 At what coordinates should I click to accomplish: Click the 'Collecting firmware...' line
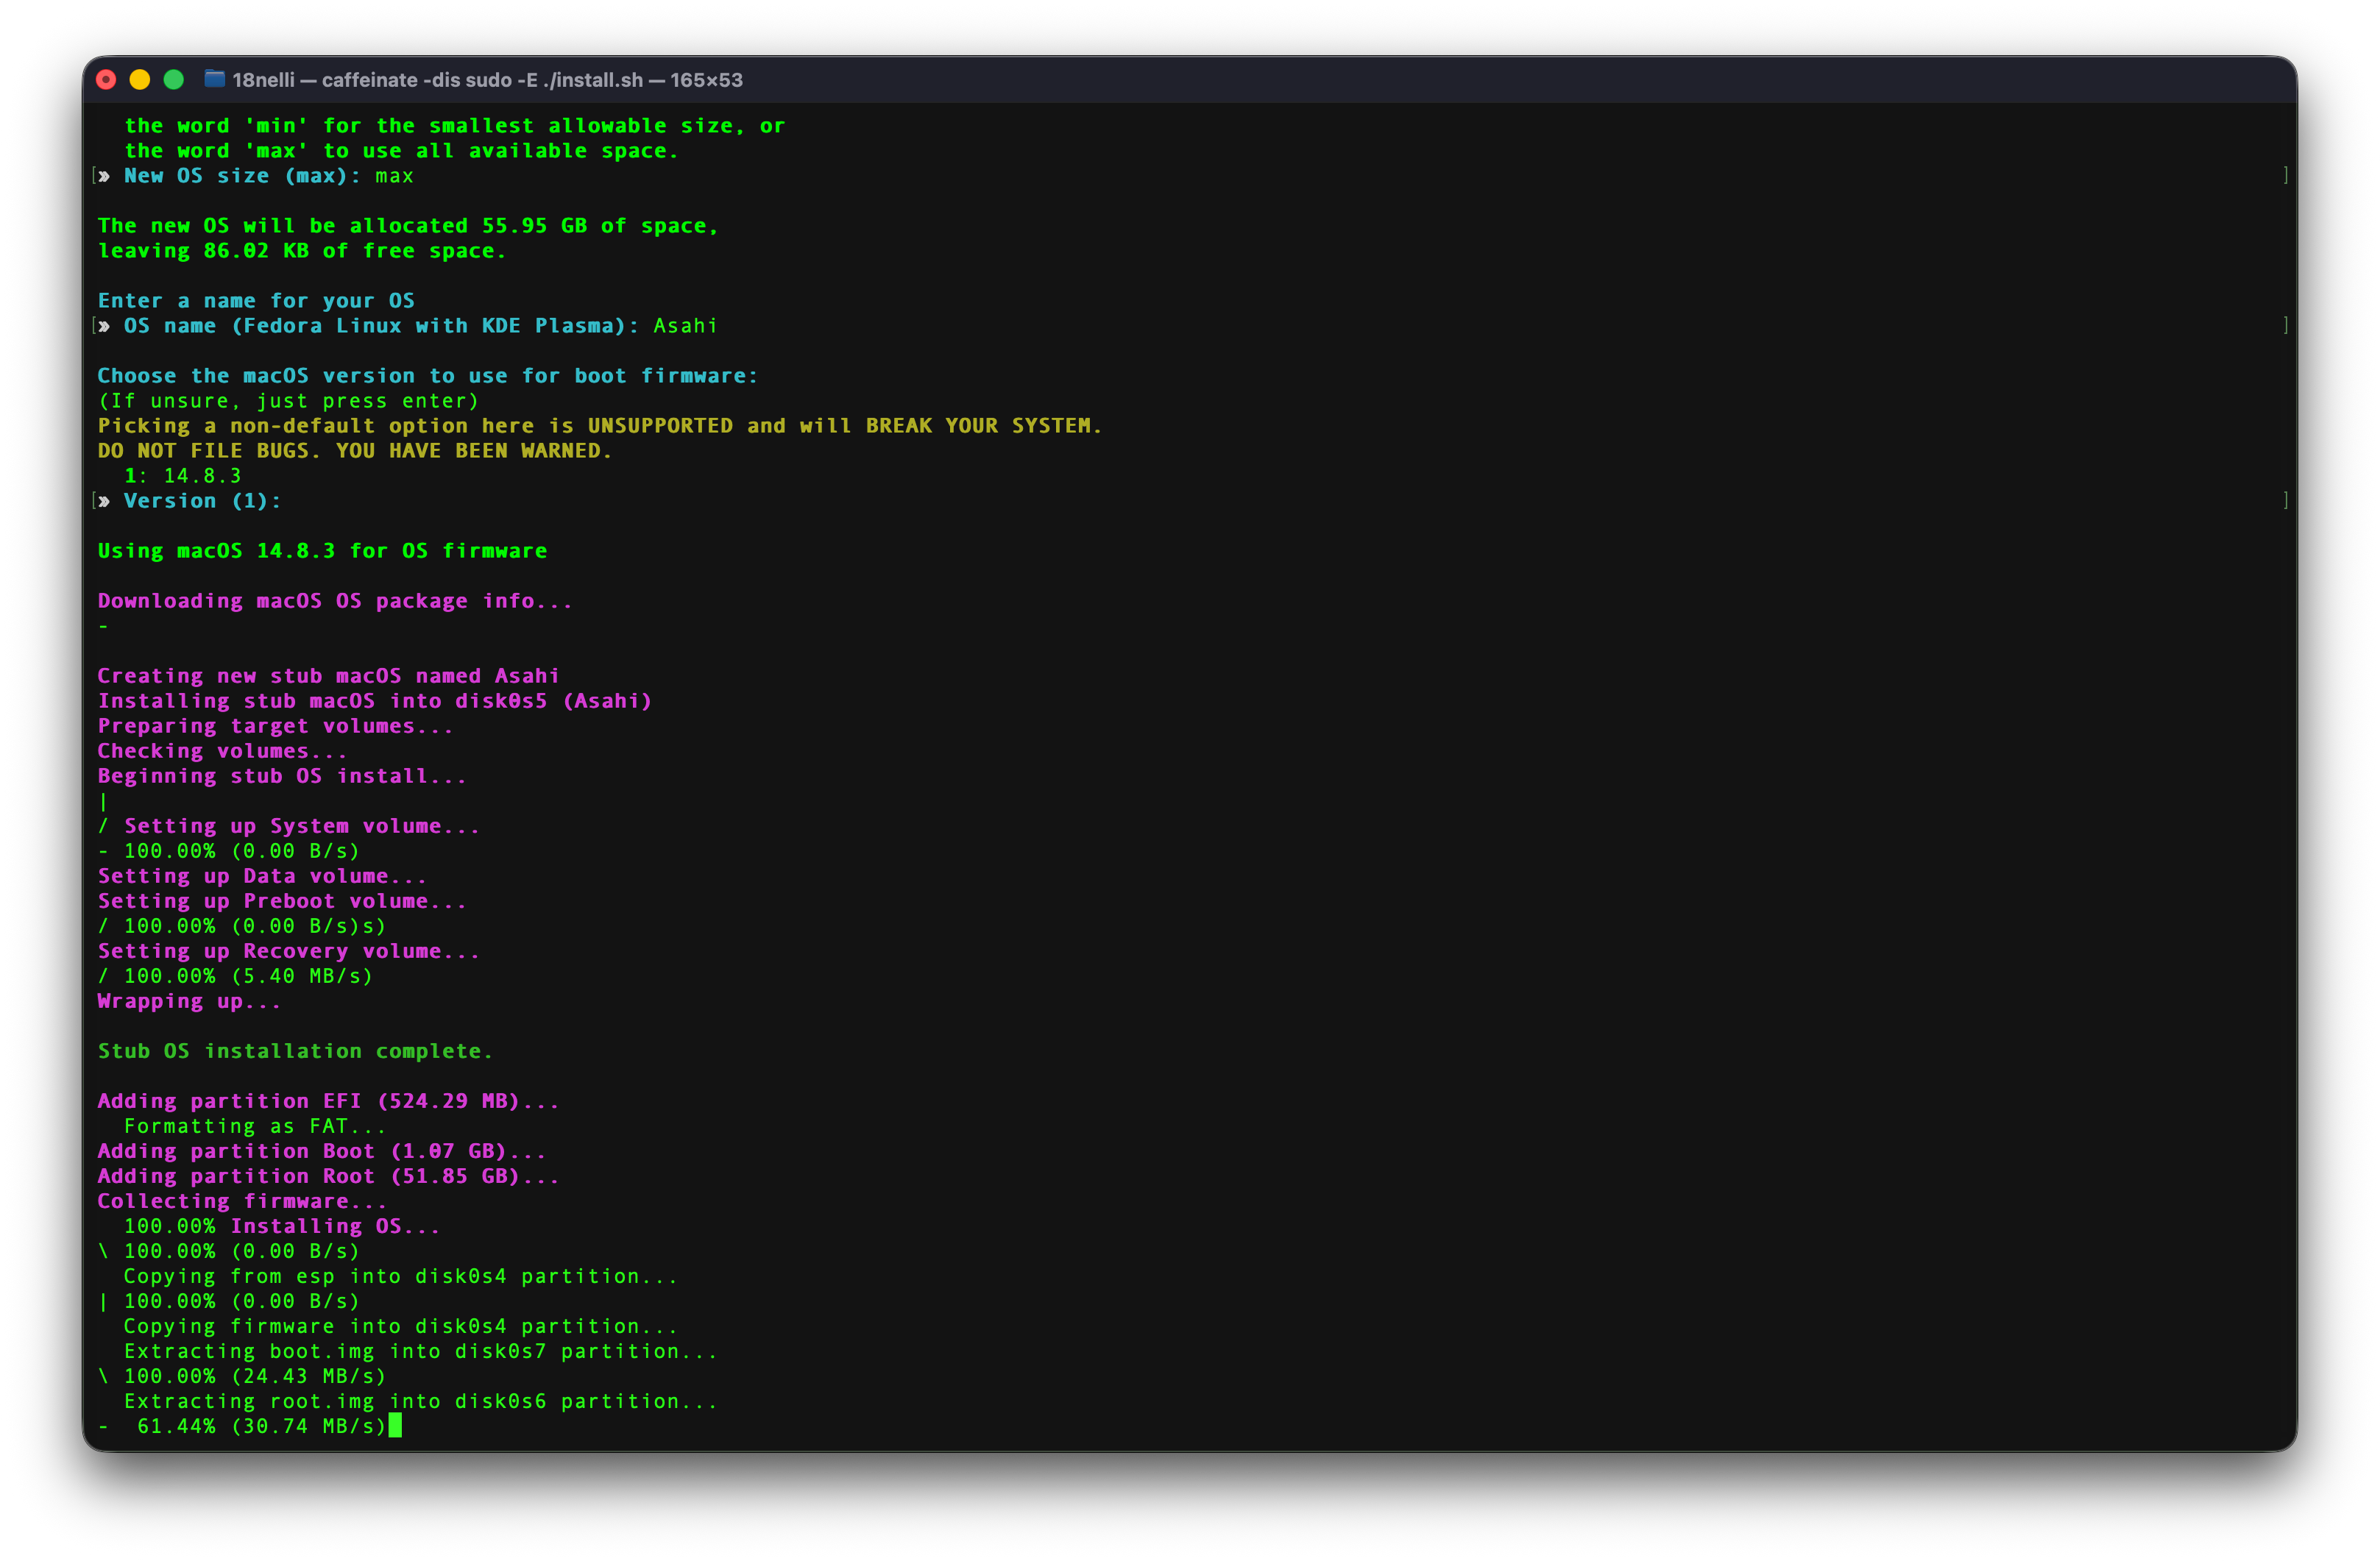pos(242,1201)
